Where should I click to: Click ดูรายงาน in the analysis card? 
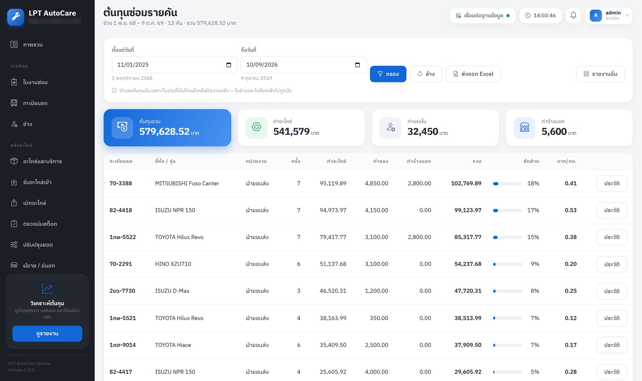(47, 334)
